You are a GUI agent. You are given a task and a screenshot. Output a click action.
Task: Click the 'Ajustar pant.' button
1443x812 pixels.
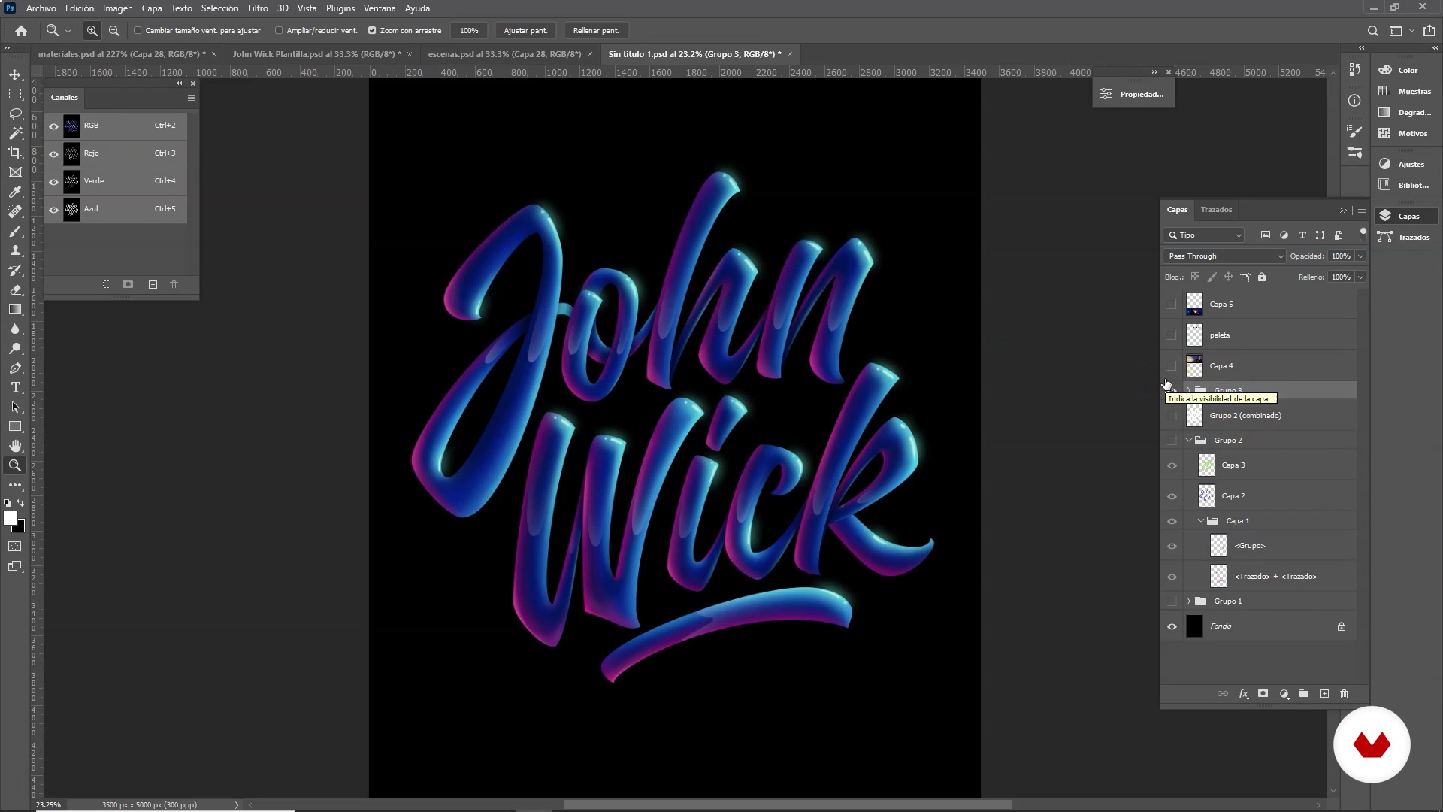[525, 31]
